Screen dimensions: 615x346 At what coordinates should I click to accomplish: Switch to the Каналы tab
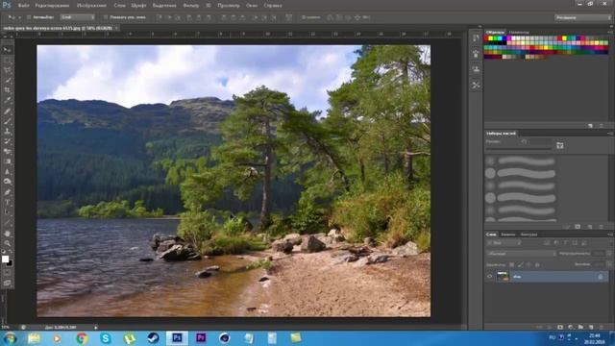[x=508, y=235]
